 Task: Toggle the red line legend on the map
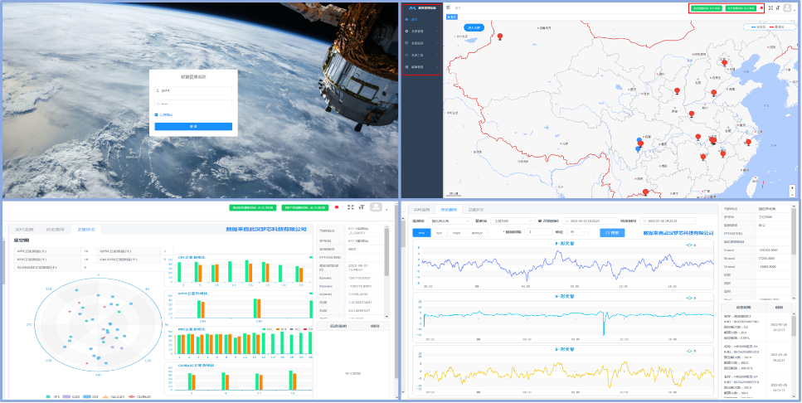coord(777,27)
